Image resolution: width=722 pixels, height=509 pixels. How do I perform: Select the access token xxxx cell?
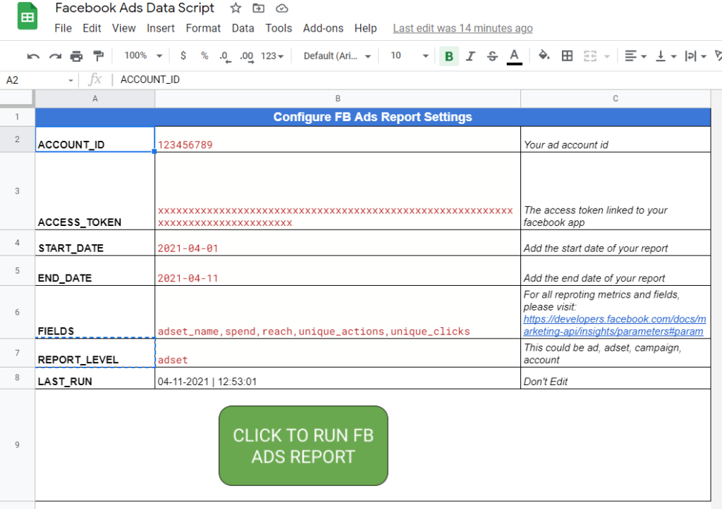tap(338, 191)
